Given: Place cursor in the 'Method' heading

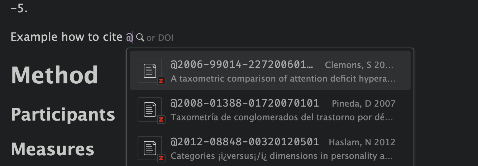Looking at the screenshot, I should point(54,75).
